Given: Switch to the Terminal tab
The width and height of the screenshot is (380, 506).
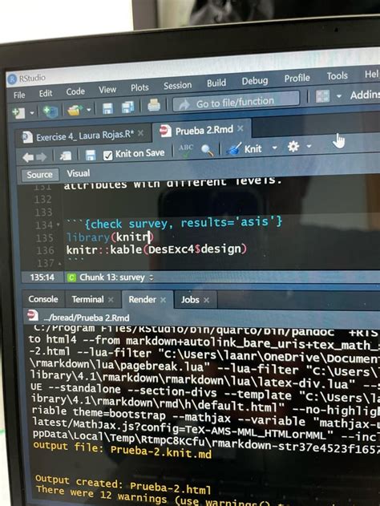Looking at the screenshot, I should point(87,299).
